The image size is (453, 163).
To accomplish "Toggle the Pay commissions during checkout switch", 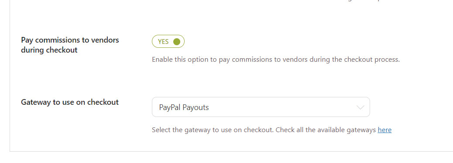I will coord(168,41).
